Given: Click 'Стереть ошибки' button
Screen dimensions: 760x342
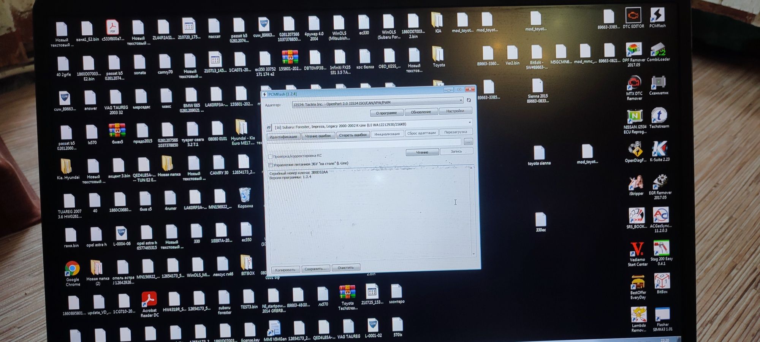Looking at the screenshot, I should point(353,135).
